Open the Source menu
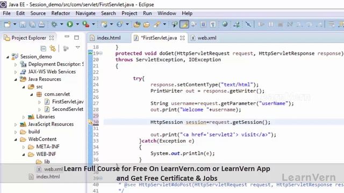The width and height of the screenshot is (344, 193). tap(38, 13)
